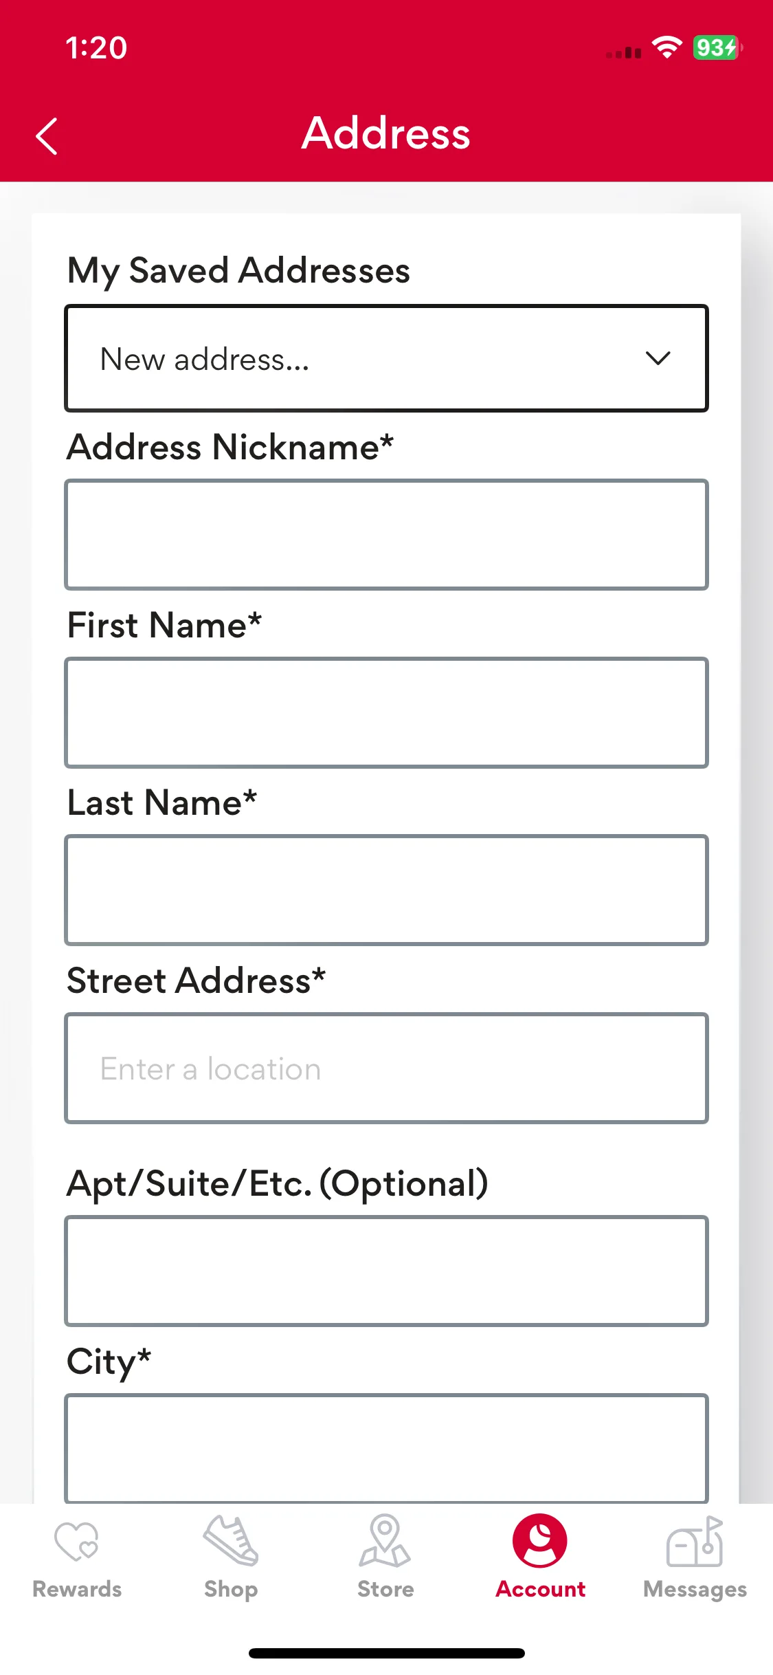Screen dimensions: 773x1675
Task: Click the dropdown chevron beside New address
Action: [x=658, y=358]
